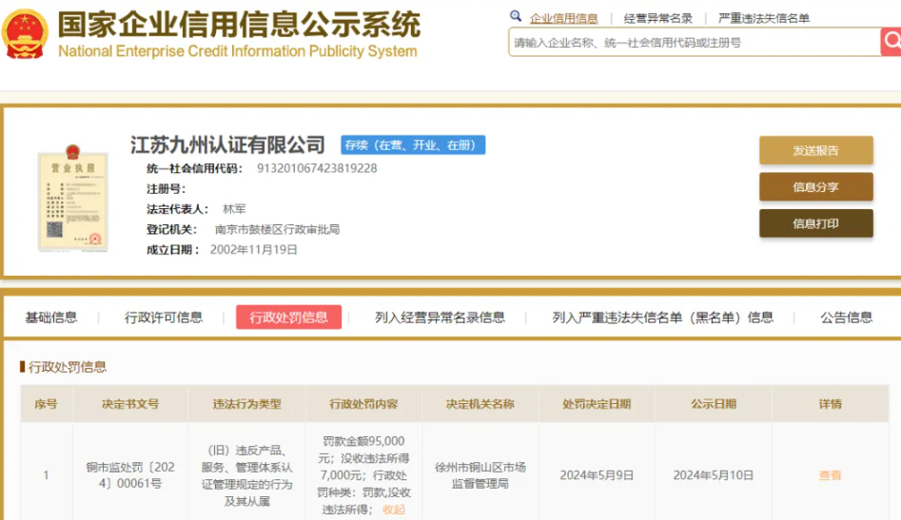Click the 存续 status badge
The image size is (901, 520).
point(413,145)
